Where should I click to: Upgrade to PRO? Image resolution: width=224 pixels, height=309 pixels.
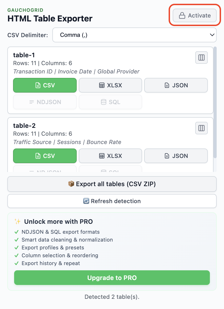click(112, 278)
